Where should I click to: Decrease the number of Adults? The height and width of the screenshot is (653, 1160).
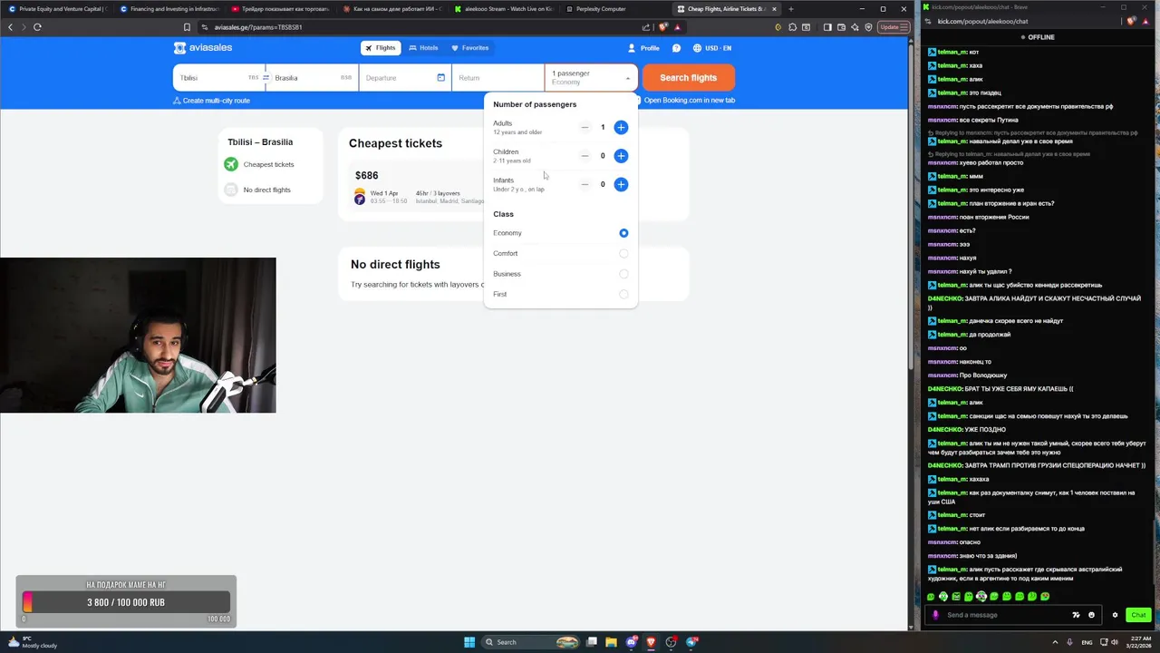click(x=585, y=127)
